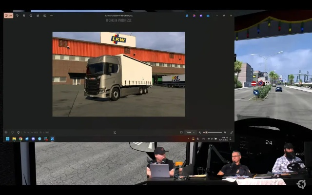Click the zoom out magnifier icon

pyautogui.click(x=200, y=132)
